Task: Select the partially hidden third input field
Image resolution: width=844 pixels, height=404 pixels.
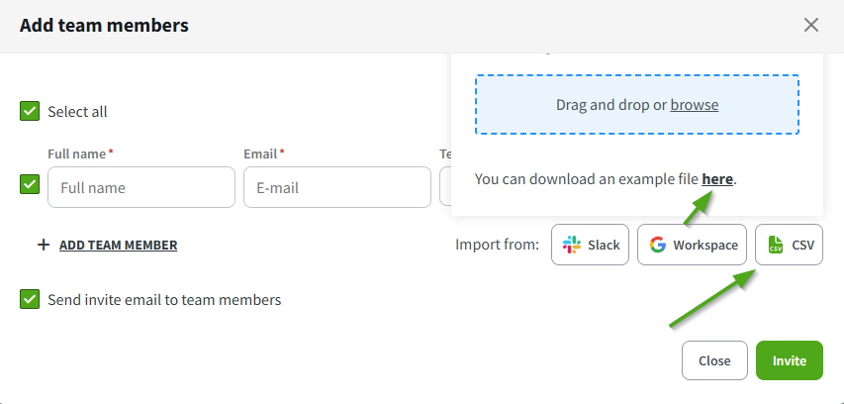Action: pos(444,187)
